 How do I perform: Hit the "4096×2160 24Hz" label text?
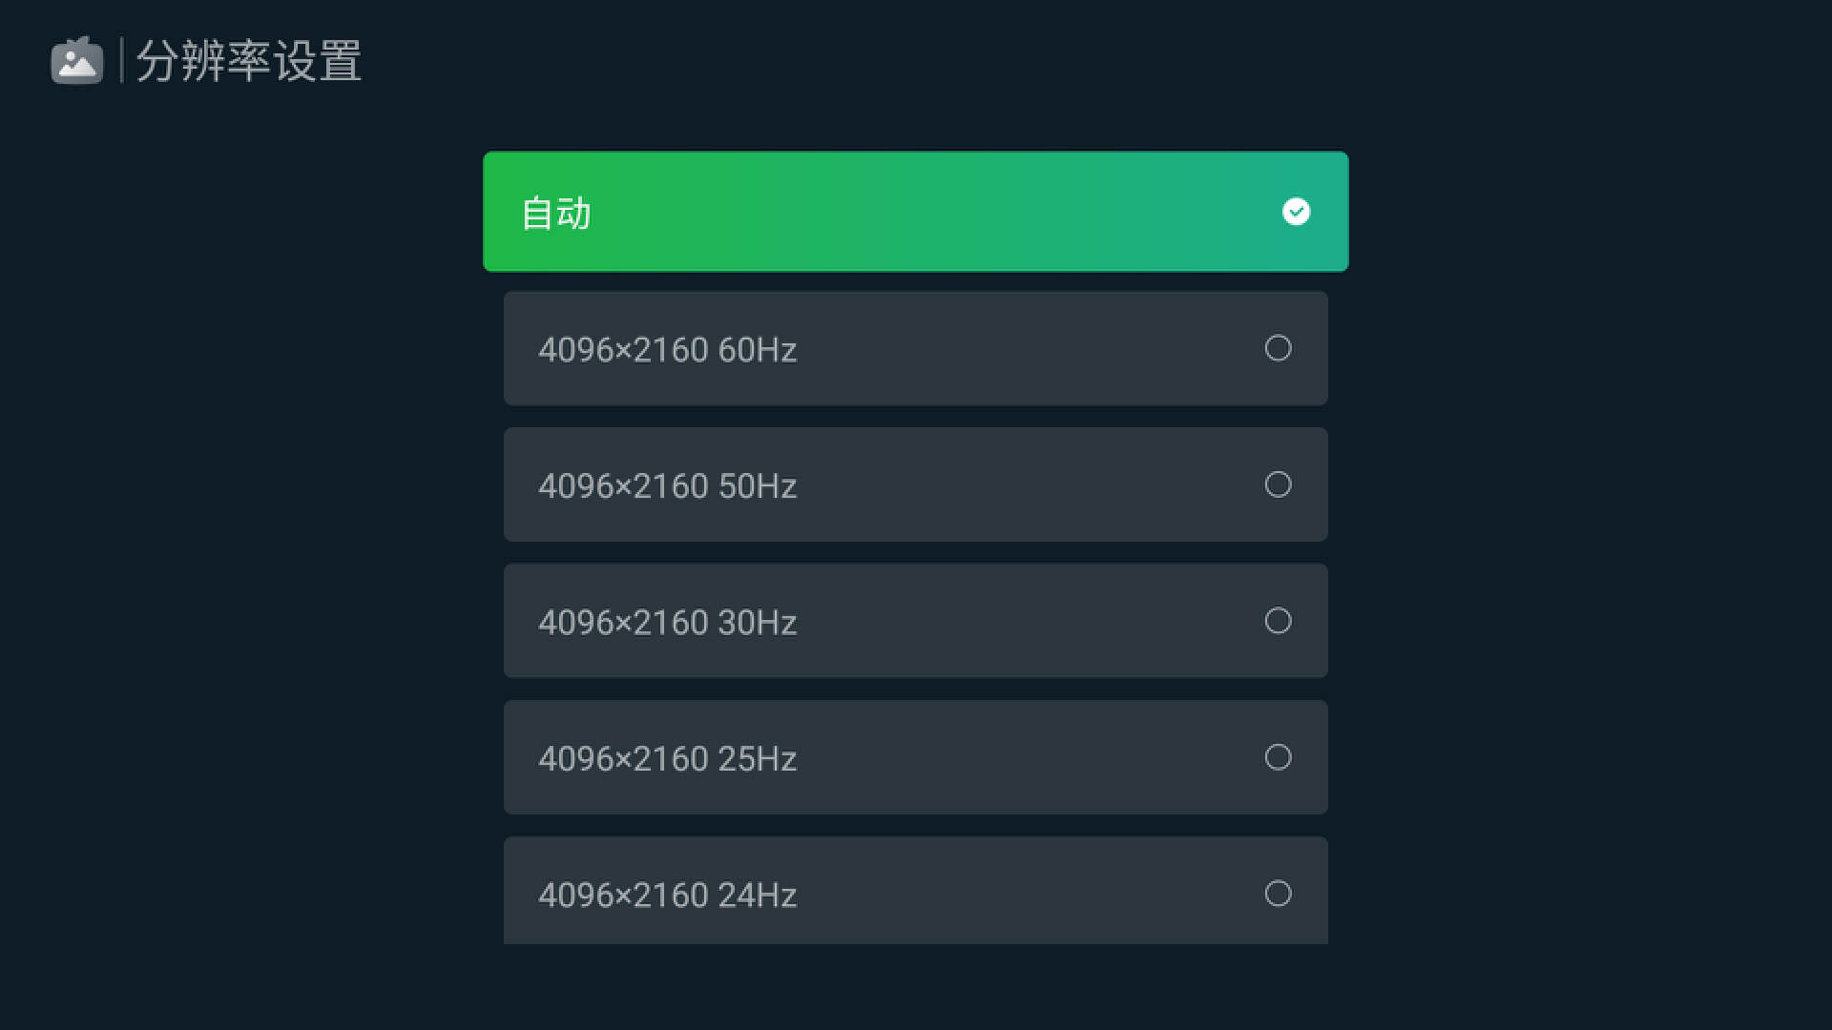tap(667, 896)
